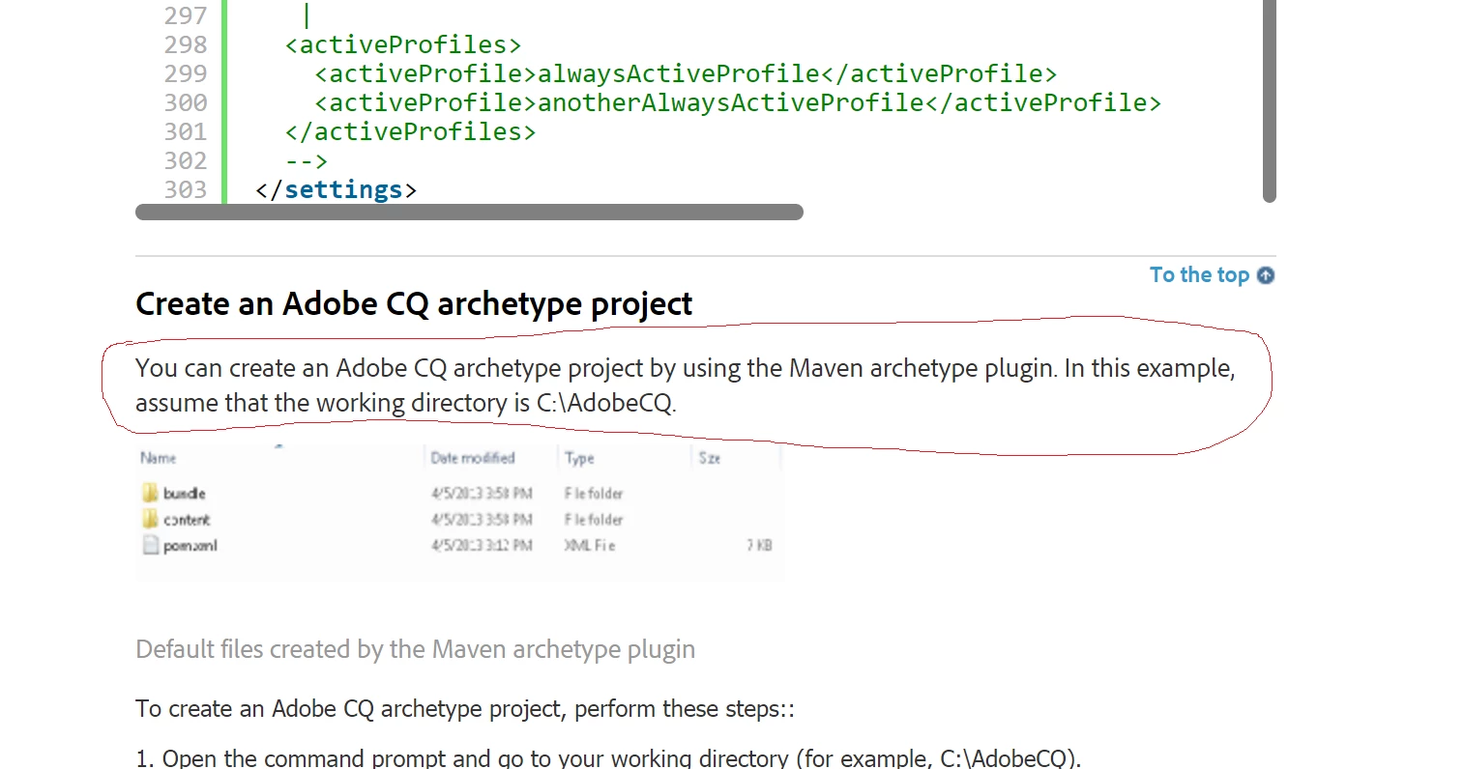Screen dimensions: 1464x769
Task: Click the 'pom.xml' file icon in the screenshot
Action: (150, 545)
